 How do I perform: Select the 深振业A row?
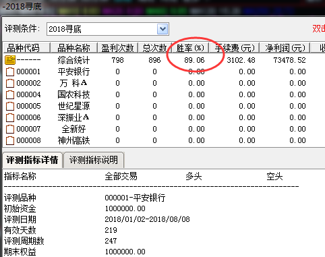point(73,117)
